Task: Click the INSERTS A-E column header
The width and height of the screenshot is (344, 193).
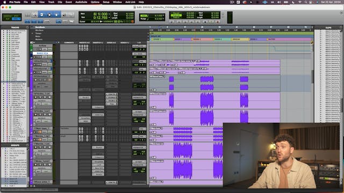Action: pyautogui.click(x=84, y=42)
